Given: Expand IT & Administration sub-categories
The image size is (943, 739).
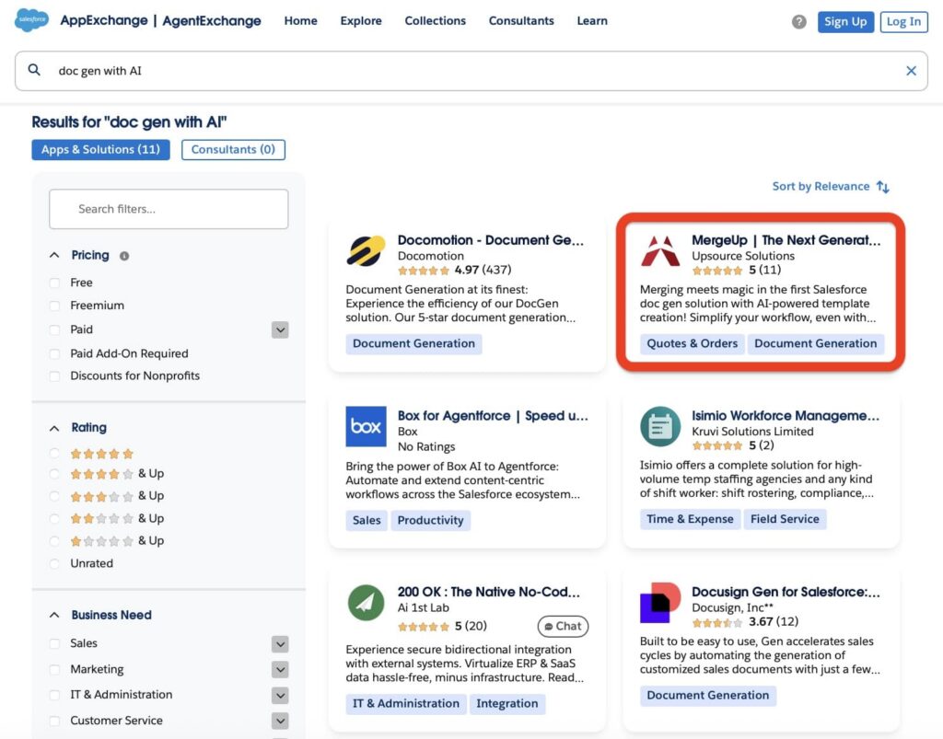Looking at the screenshot, I should [x=280, y=695].
